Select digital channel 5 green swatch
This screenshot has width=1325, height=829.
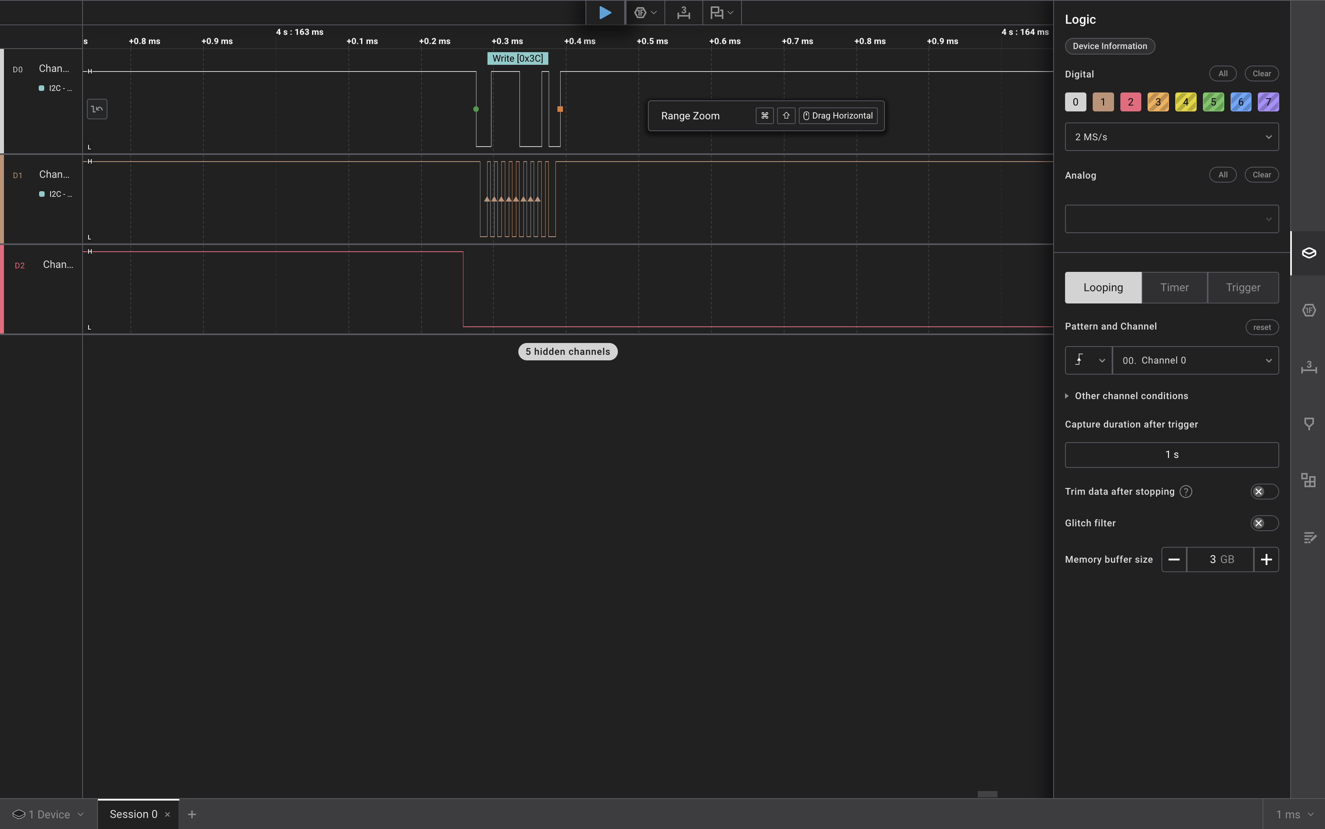click(1213, 102)
